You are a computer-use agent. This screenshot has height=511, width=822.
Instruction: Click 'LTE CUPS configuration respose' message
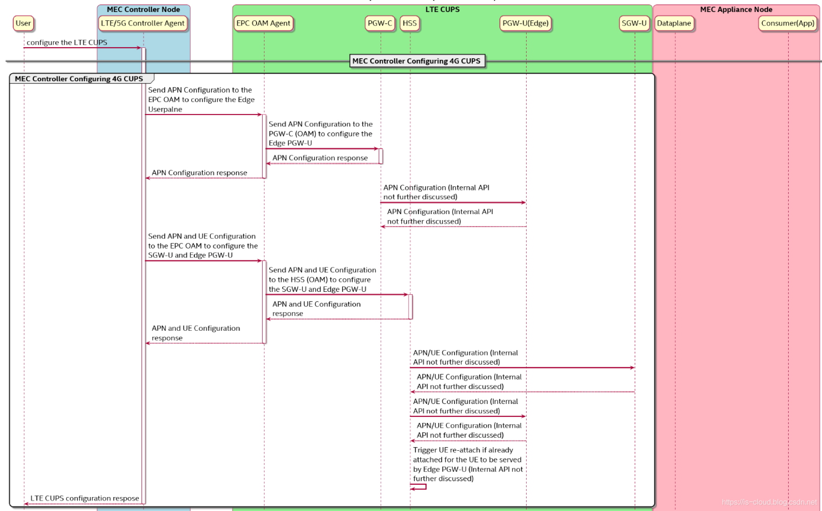coord(85,498)
